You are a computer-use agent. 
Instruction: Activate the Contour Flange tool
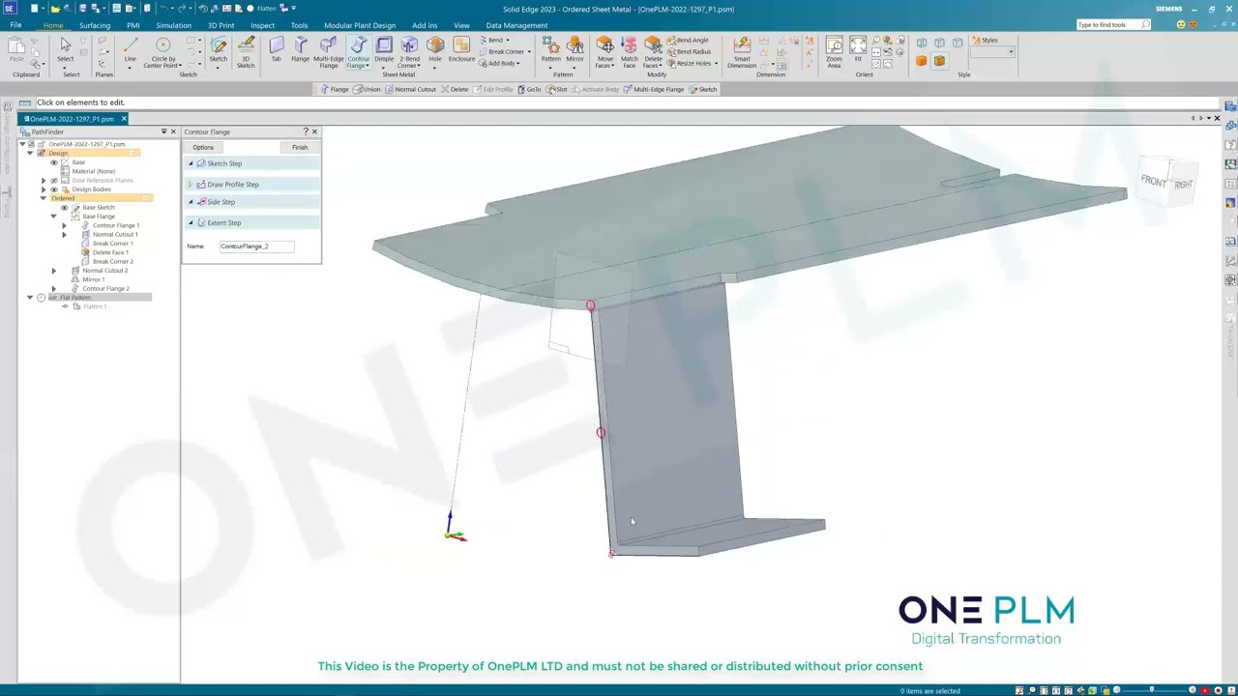(359, 52)
